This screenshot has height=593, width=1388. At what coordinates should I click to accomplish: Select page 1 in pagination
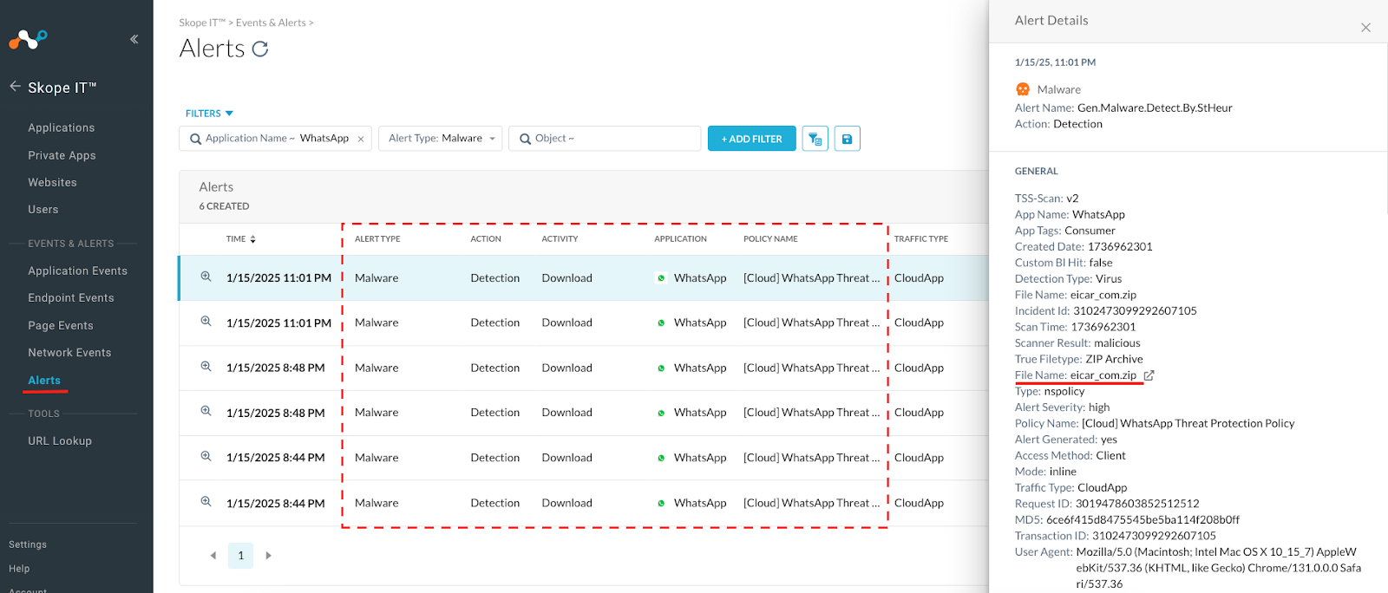pos(241,556)
